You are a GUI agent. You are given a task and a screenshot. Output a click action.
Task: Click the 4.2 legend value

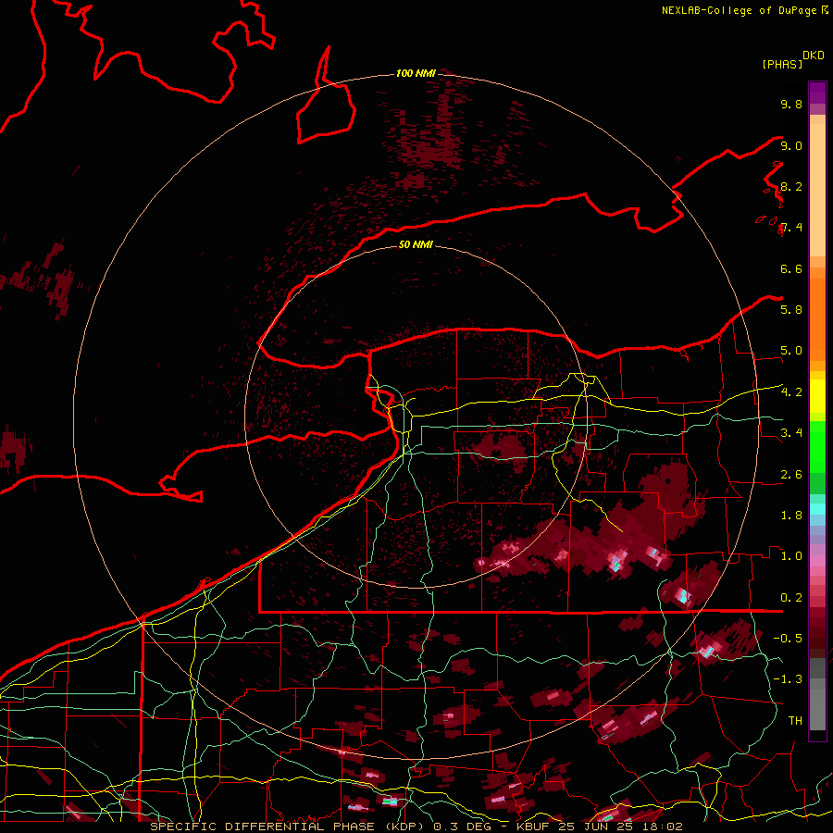pyautogui.click(x=791, y=392)
